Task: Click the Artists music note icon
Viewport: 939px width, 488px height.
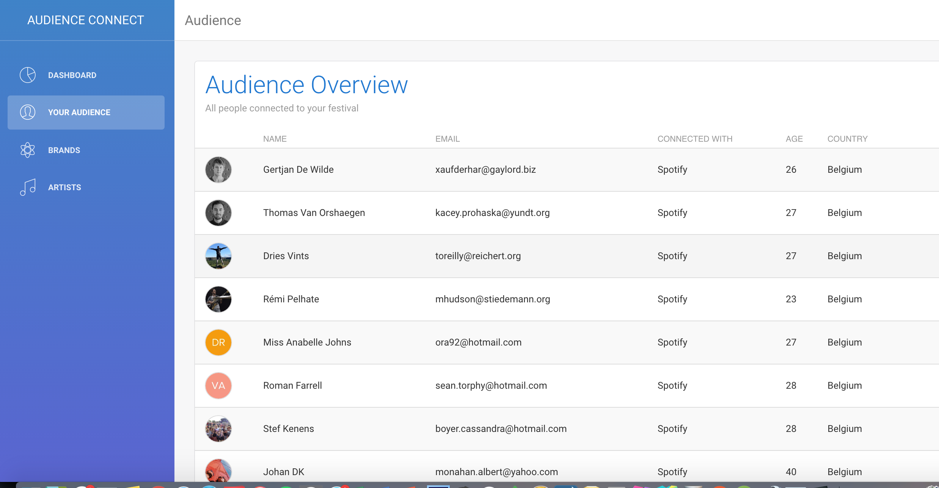Action: [28, 187]
